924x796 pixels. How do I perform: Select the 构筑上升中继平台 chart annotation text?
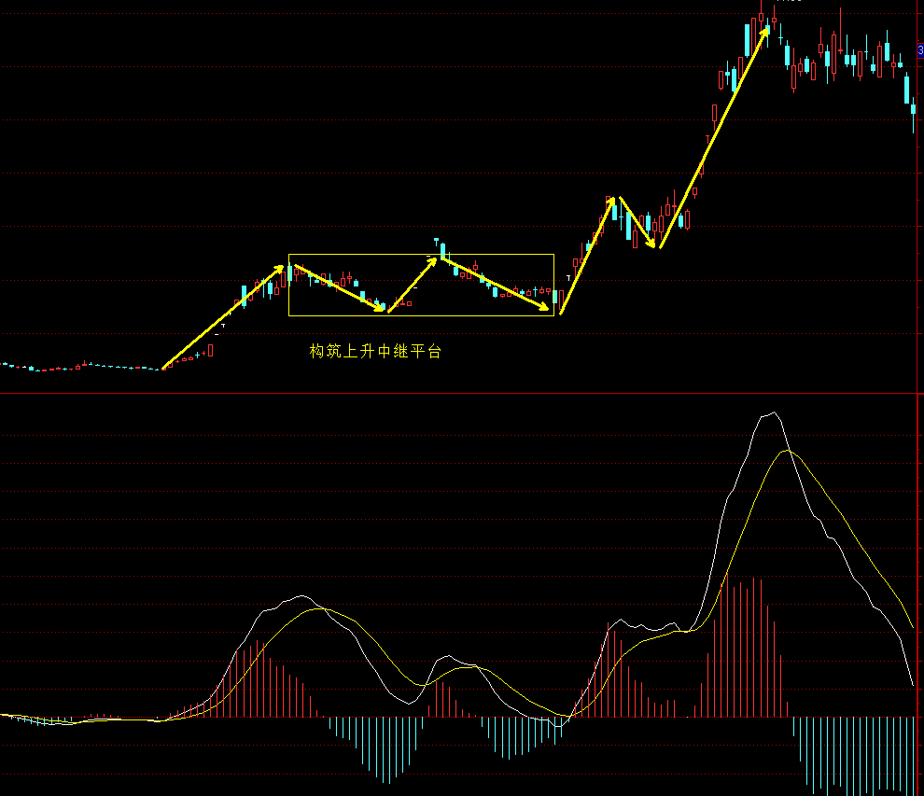(x=375, y=351)
